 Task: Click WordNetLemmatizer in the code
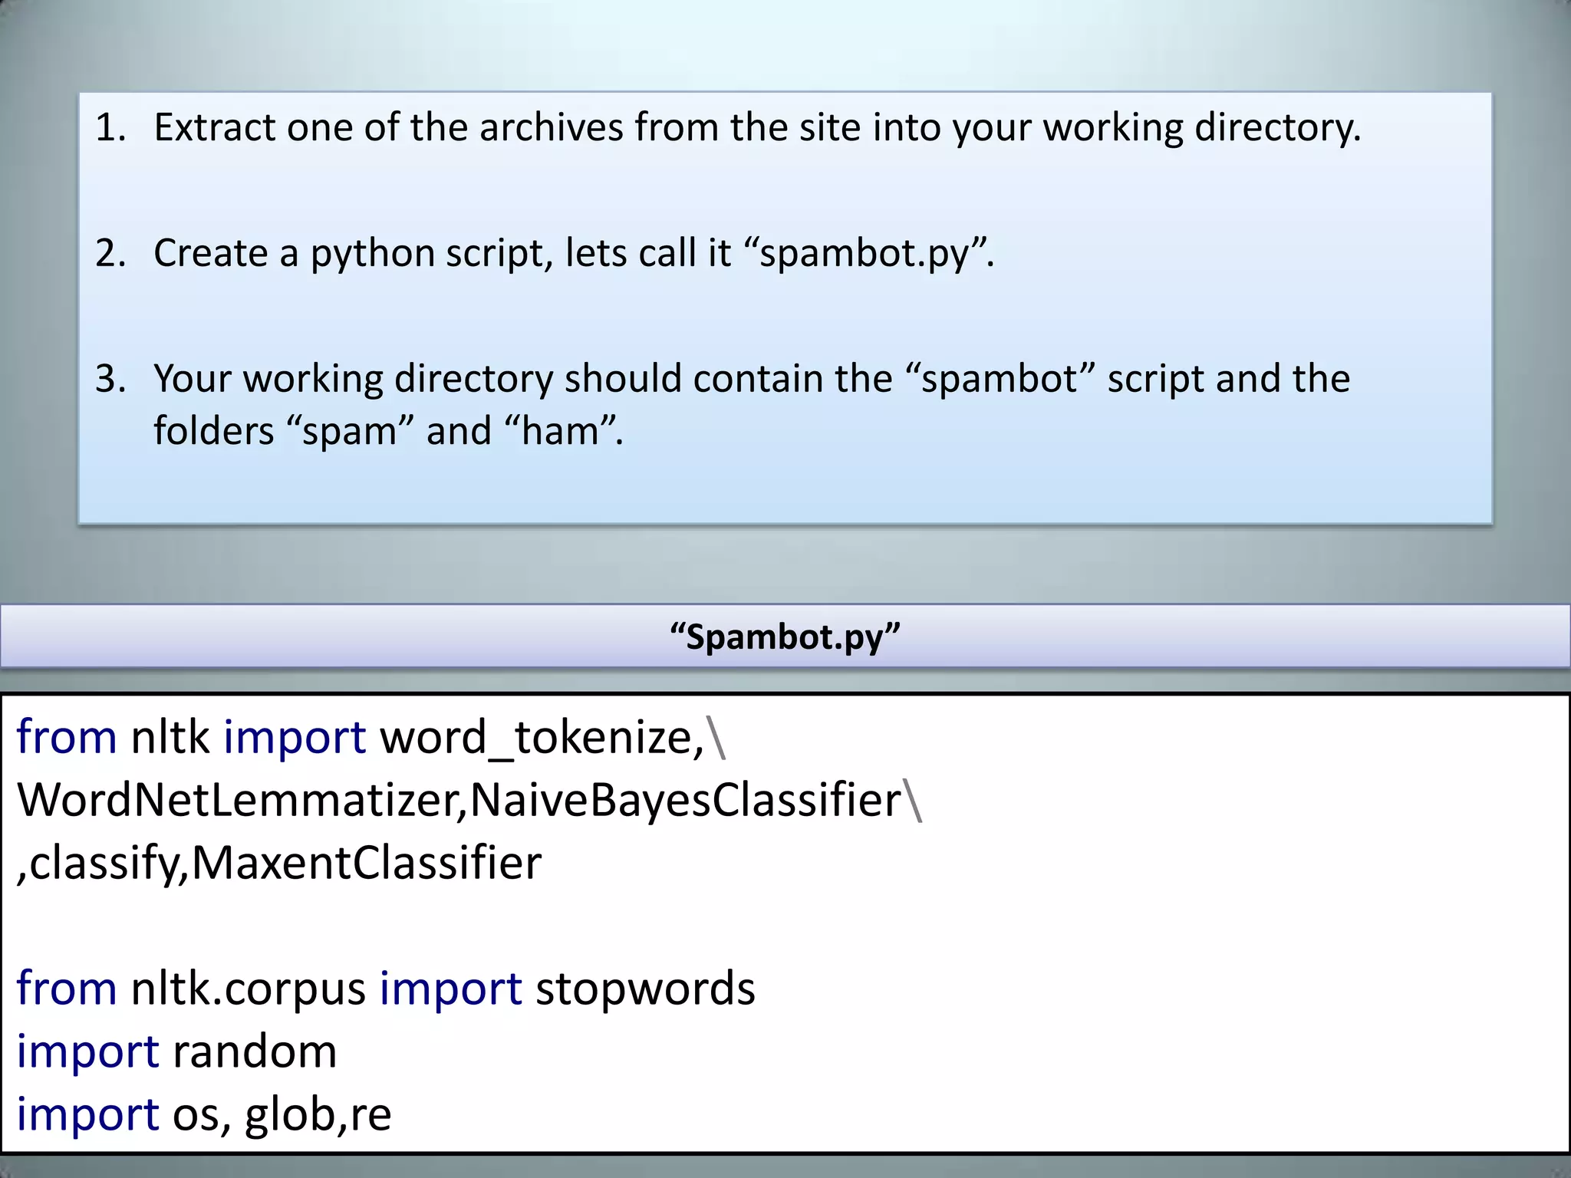click(237, 801)
